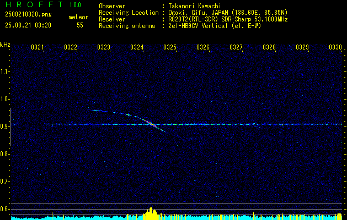Click the Observer field label
The height and width of the screenshot is (220, 347).
pyautogui.click(x=112, y=6)
